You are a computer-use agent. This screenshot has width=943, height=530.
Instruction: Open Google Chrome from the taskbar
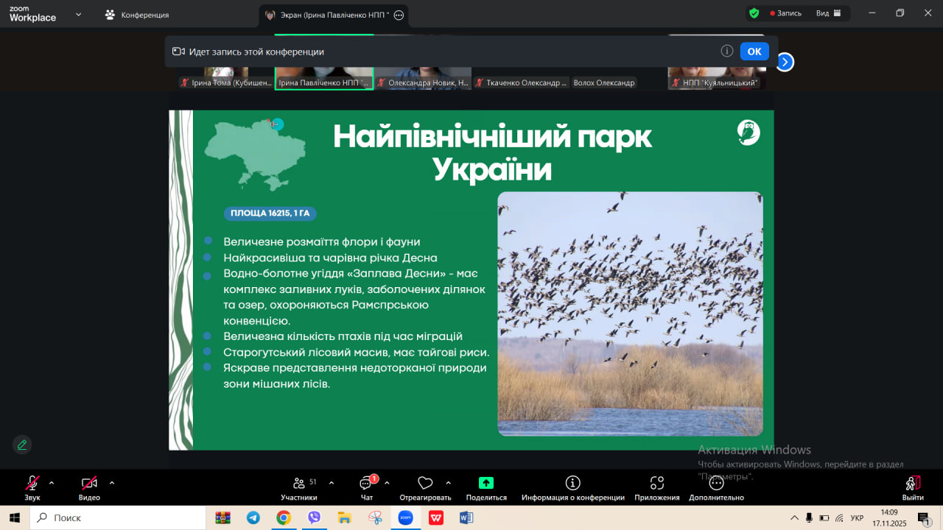click(284, 517)
